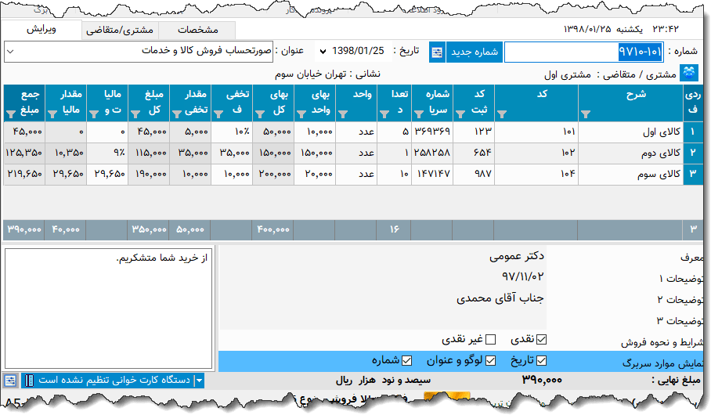Image resolution: width=711 pixels, height=415 pixels.
Task: Filter the شماره سریال column
Action: pos(418,114)
